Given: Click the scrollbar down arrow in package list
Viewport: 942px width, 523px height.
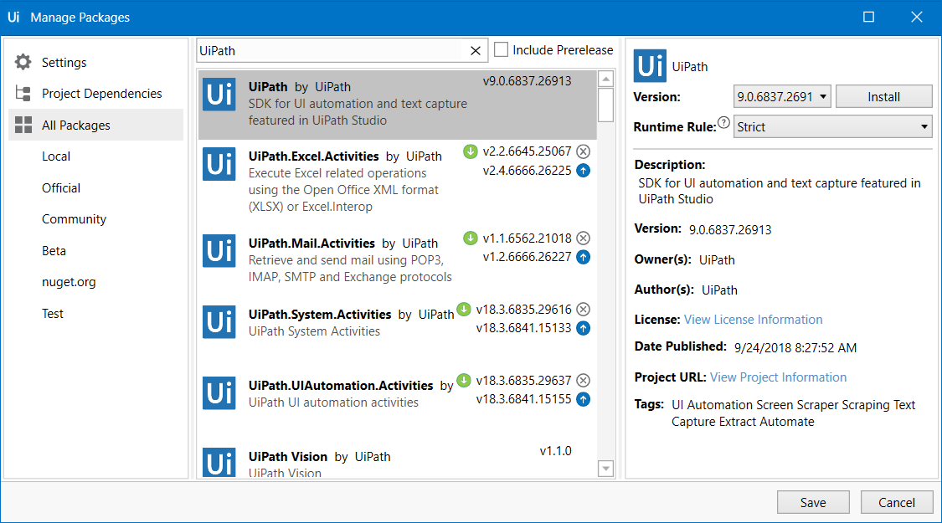Looking at the screenshot, I should click(605, 469).
